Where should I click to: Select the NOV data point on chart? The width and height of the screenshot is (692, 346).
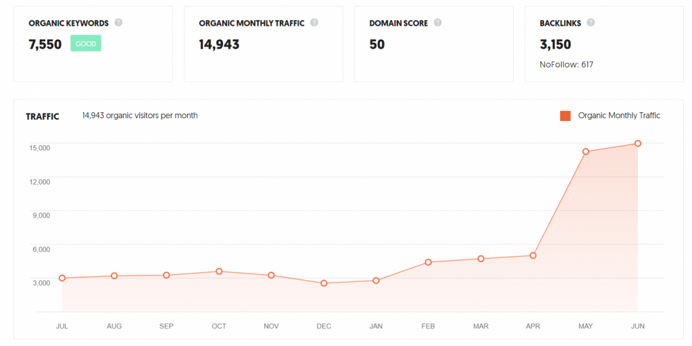pyautogui.click(x=271, y=276)
